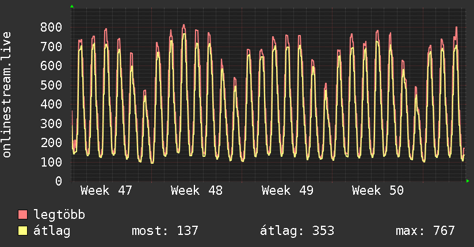The image size is (474, 247).
Task: Select the Week 50 axis label
Action: (x=378, y=191)
